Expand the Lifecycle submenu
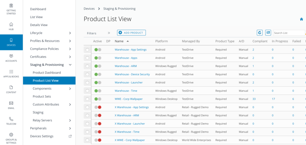306x145 pixels. 70,33
